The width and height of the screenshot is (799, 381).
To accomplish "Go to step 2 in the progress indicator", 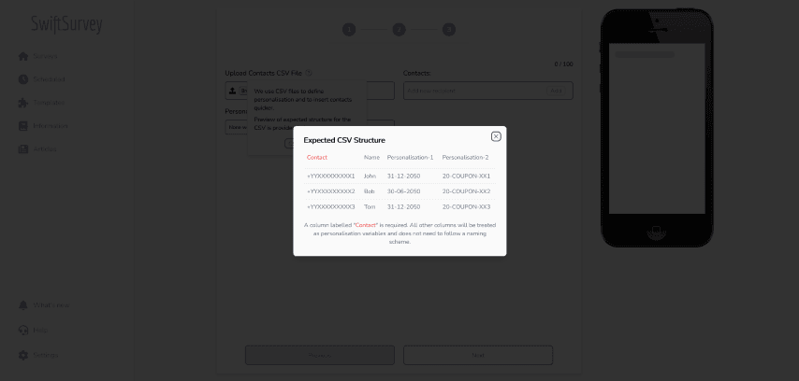I will coord(399,30).
